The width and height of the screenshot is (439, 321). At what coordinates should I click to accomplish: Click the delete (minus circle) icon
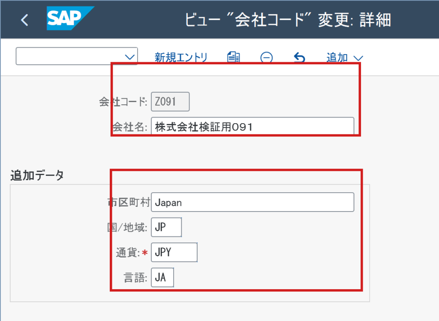pos(267,58)
